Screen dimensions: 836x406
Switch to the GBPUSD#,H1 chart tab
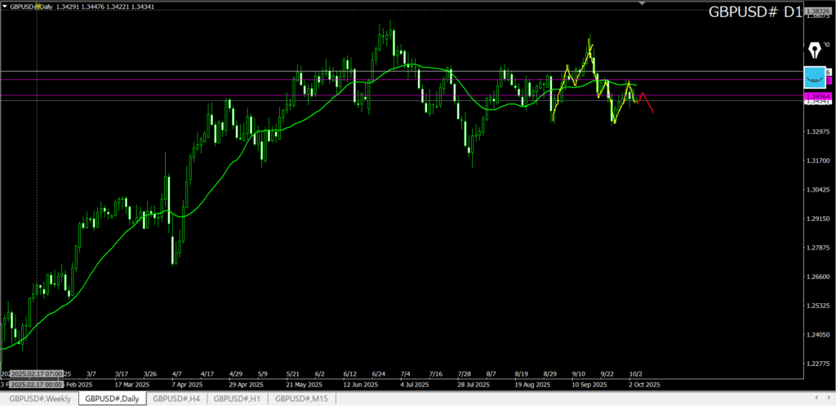(x=238, y=399)
